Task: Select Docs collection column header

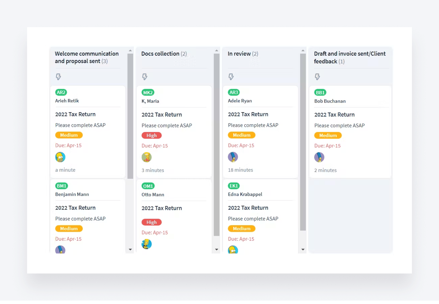Action: click(164, 54)
